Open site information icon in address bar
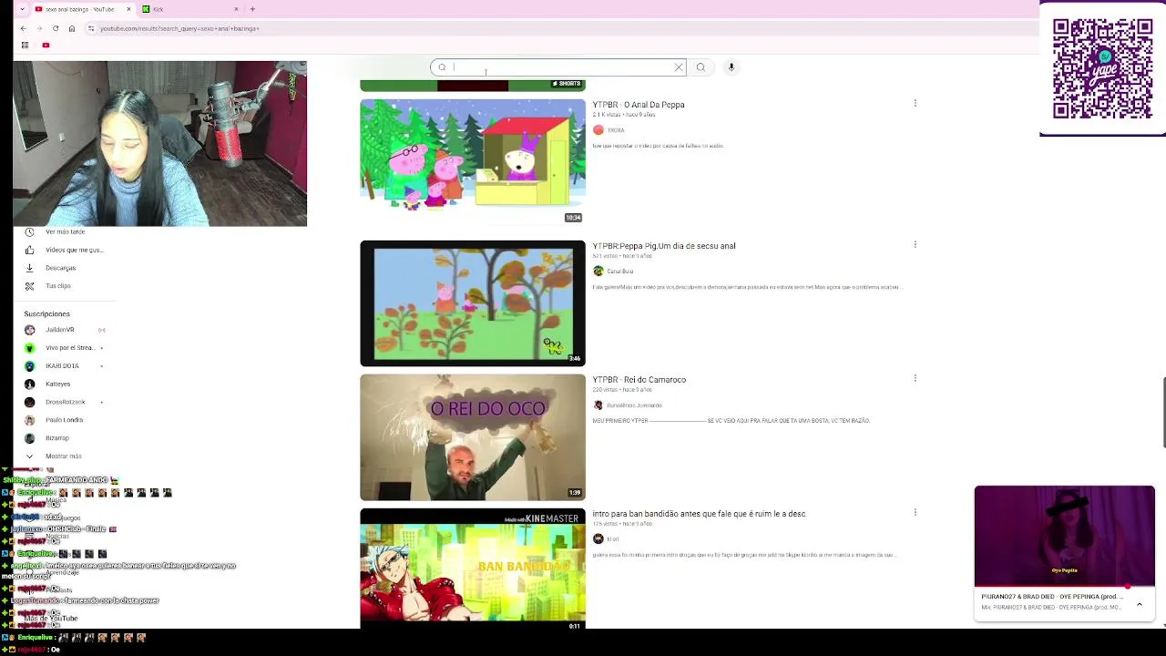Viewport: 1166px width, 656px height. coord(91,28)
